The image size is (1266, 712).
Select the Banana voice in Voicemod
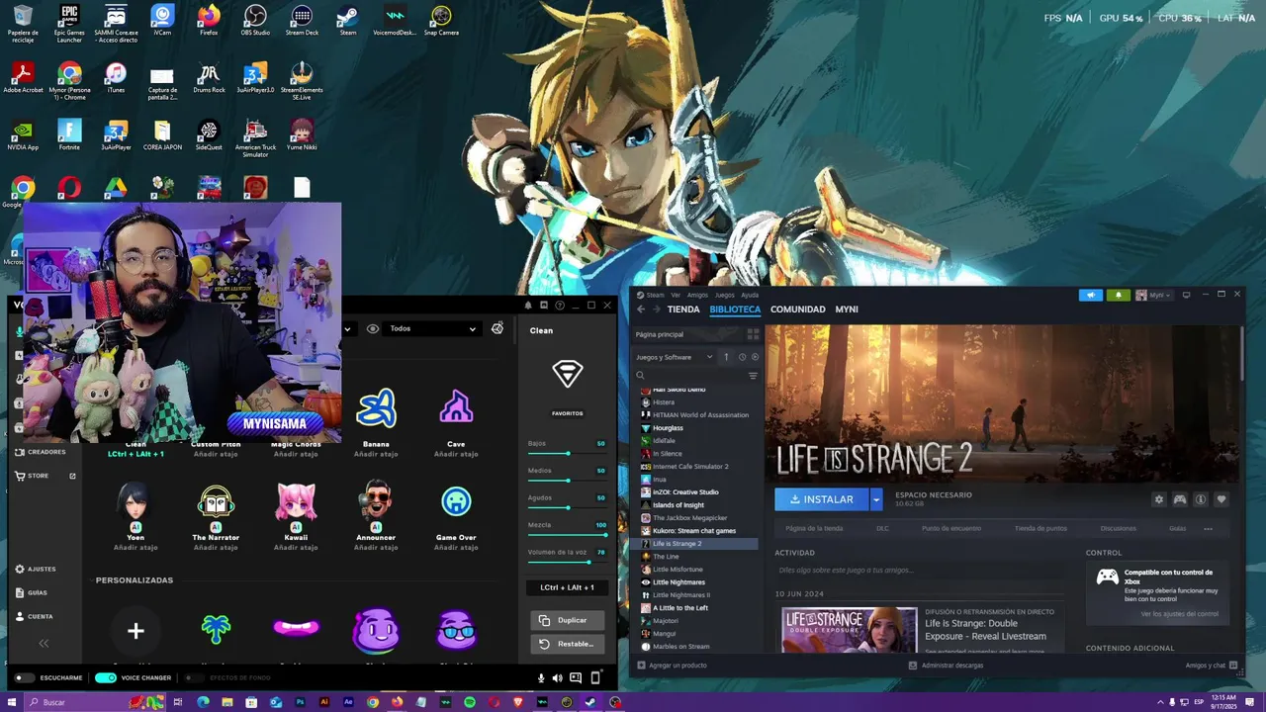click(376, 408)
